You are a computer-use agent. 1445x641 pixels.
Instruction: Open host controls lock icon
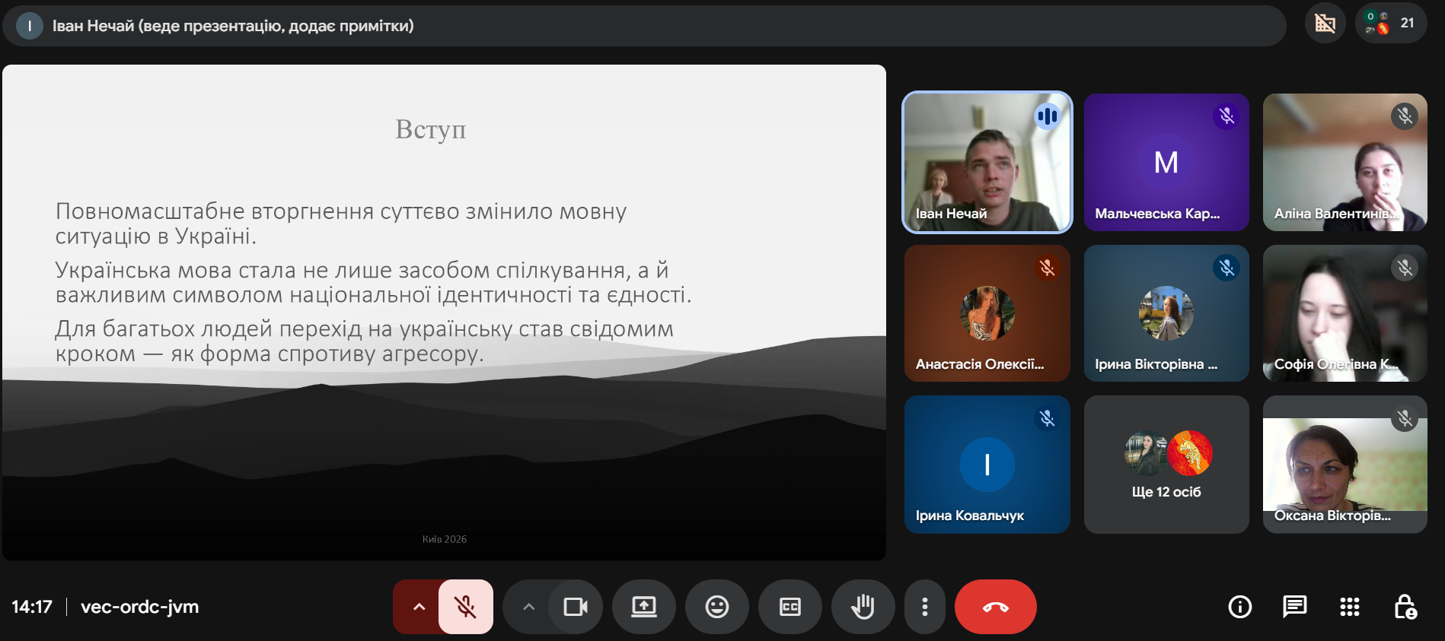pos(1404,607)
